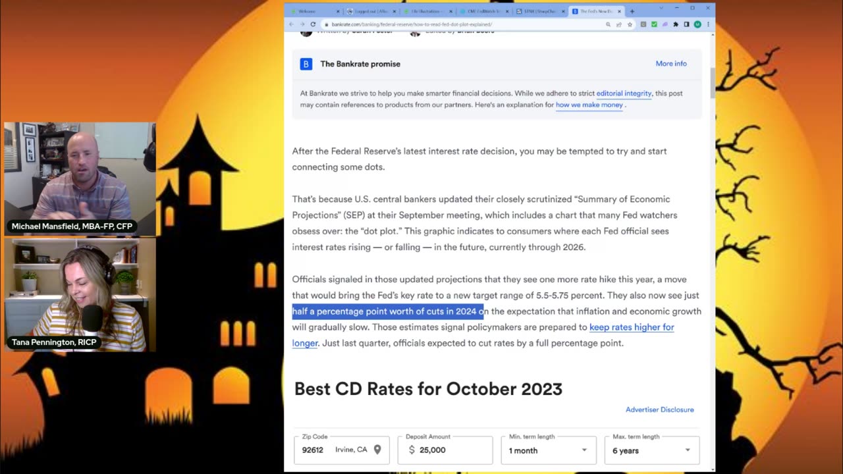843x474 pixels.
Task: Click the browser address bar URL
Action: [x=412, y=24]
